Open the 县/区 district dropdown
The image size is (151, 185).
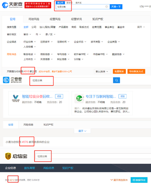pyautogui.click(x=50, y=34)
